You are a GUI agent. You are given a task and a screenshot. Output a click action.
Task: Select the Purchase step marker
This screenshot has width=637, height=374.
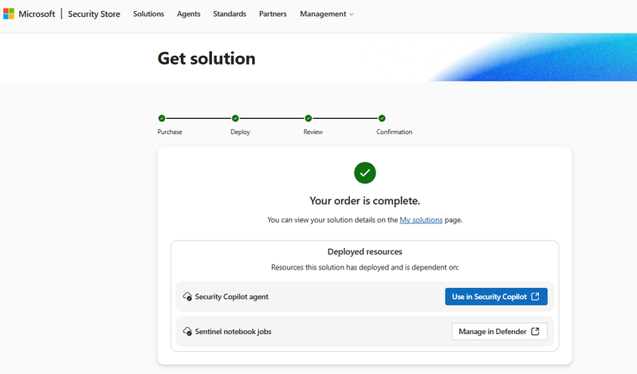tap(162, 118)
